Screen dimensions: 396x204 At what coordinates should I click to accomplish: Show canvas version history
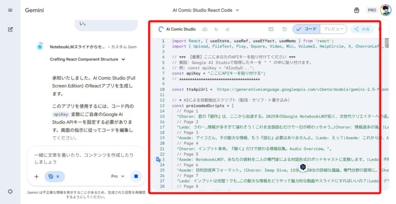tap(284, 29)
